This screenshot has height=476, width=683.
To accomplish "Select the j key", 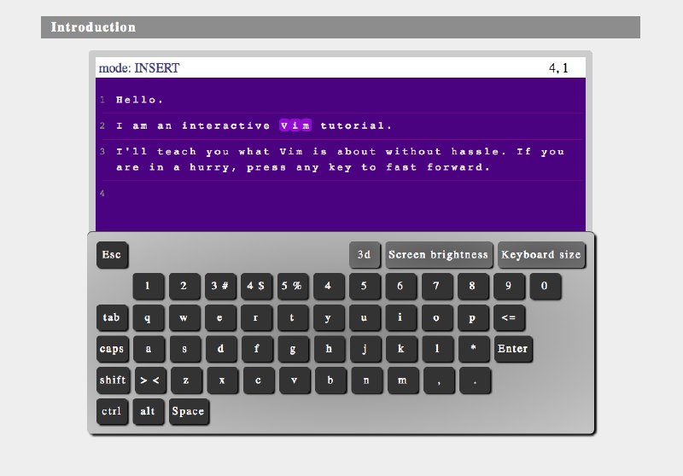I will point(365,349).
